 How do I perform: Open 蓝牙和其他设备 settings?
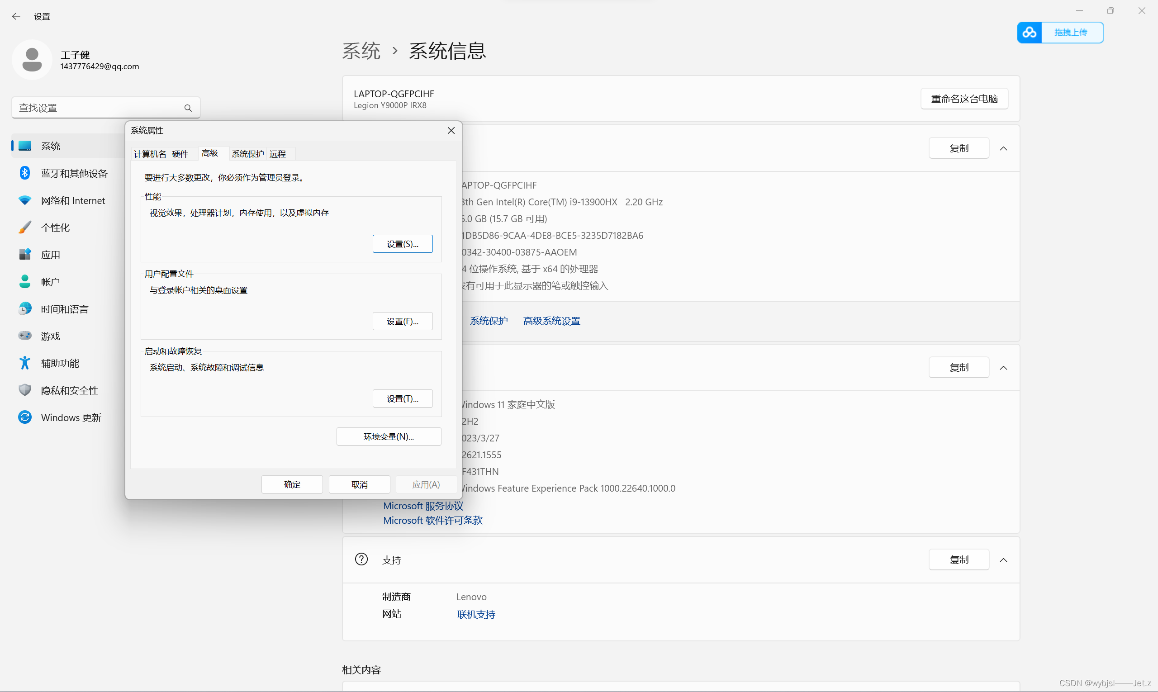click(x=74, y=174)
